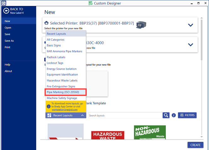Select the red arrow pipe marker thumbnail
This screenshot has width=209, height=150.
pos(66,131)
